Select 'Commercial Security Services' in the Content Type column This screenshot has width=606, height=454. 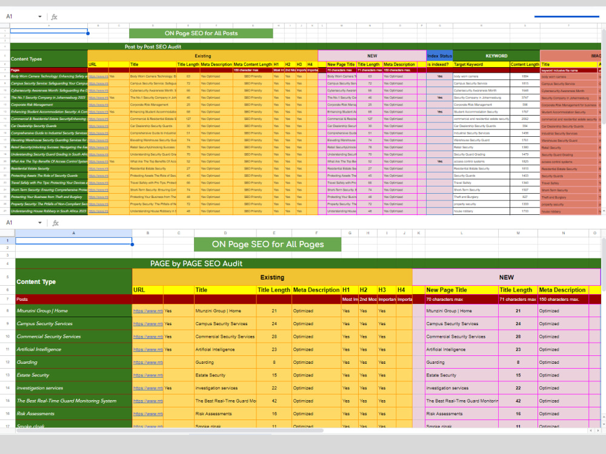tap(73, 337)
